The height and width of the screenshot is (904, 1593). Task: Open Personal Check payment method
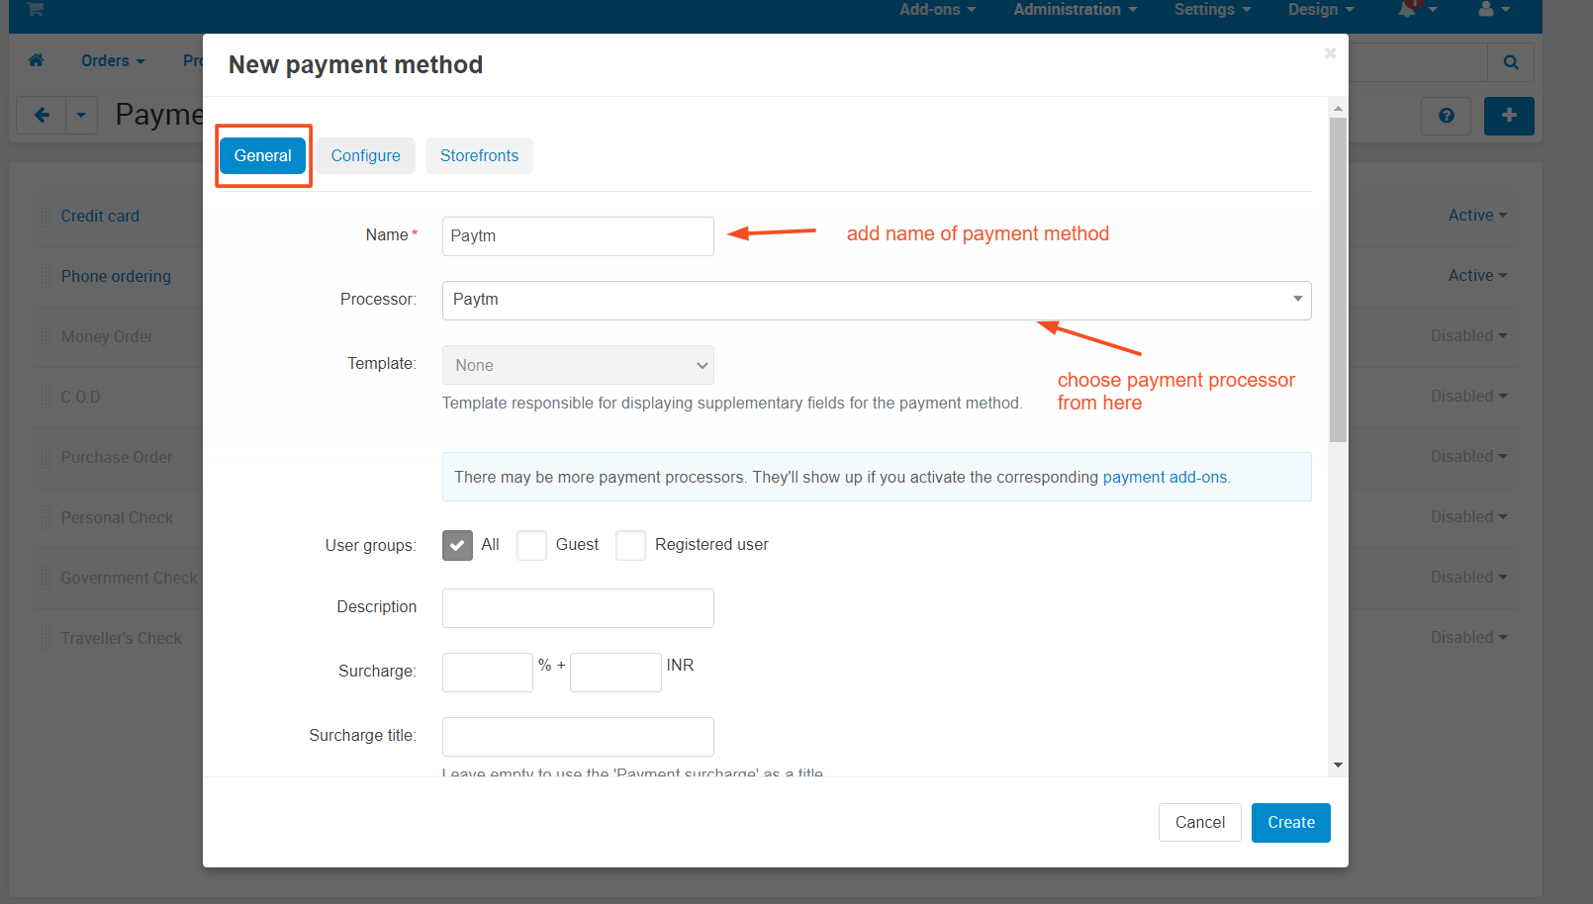click(117, 517)
